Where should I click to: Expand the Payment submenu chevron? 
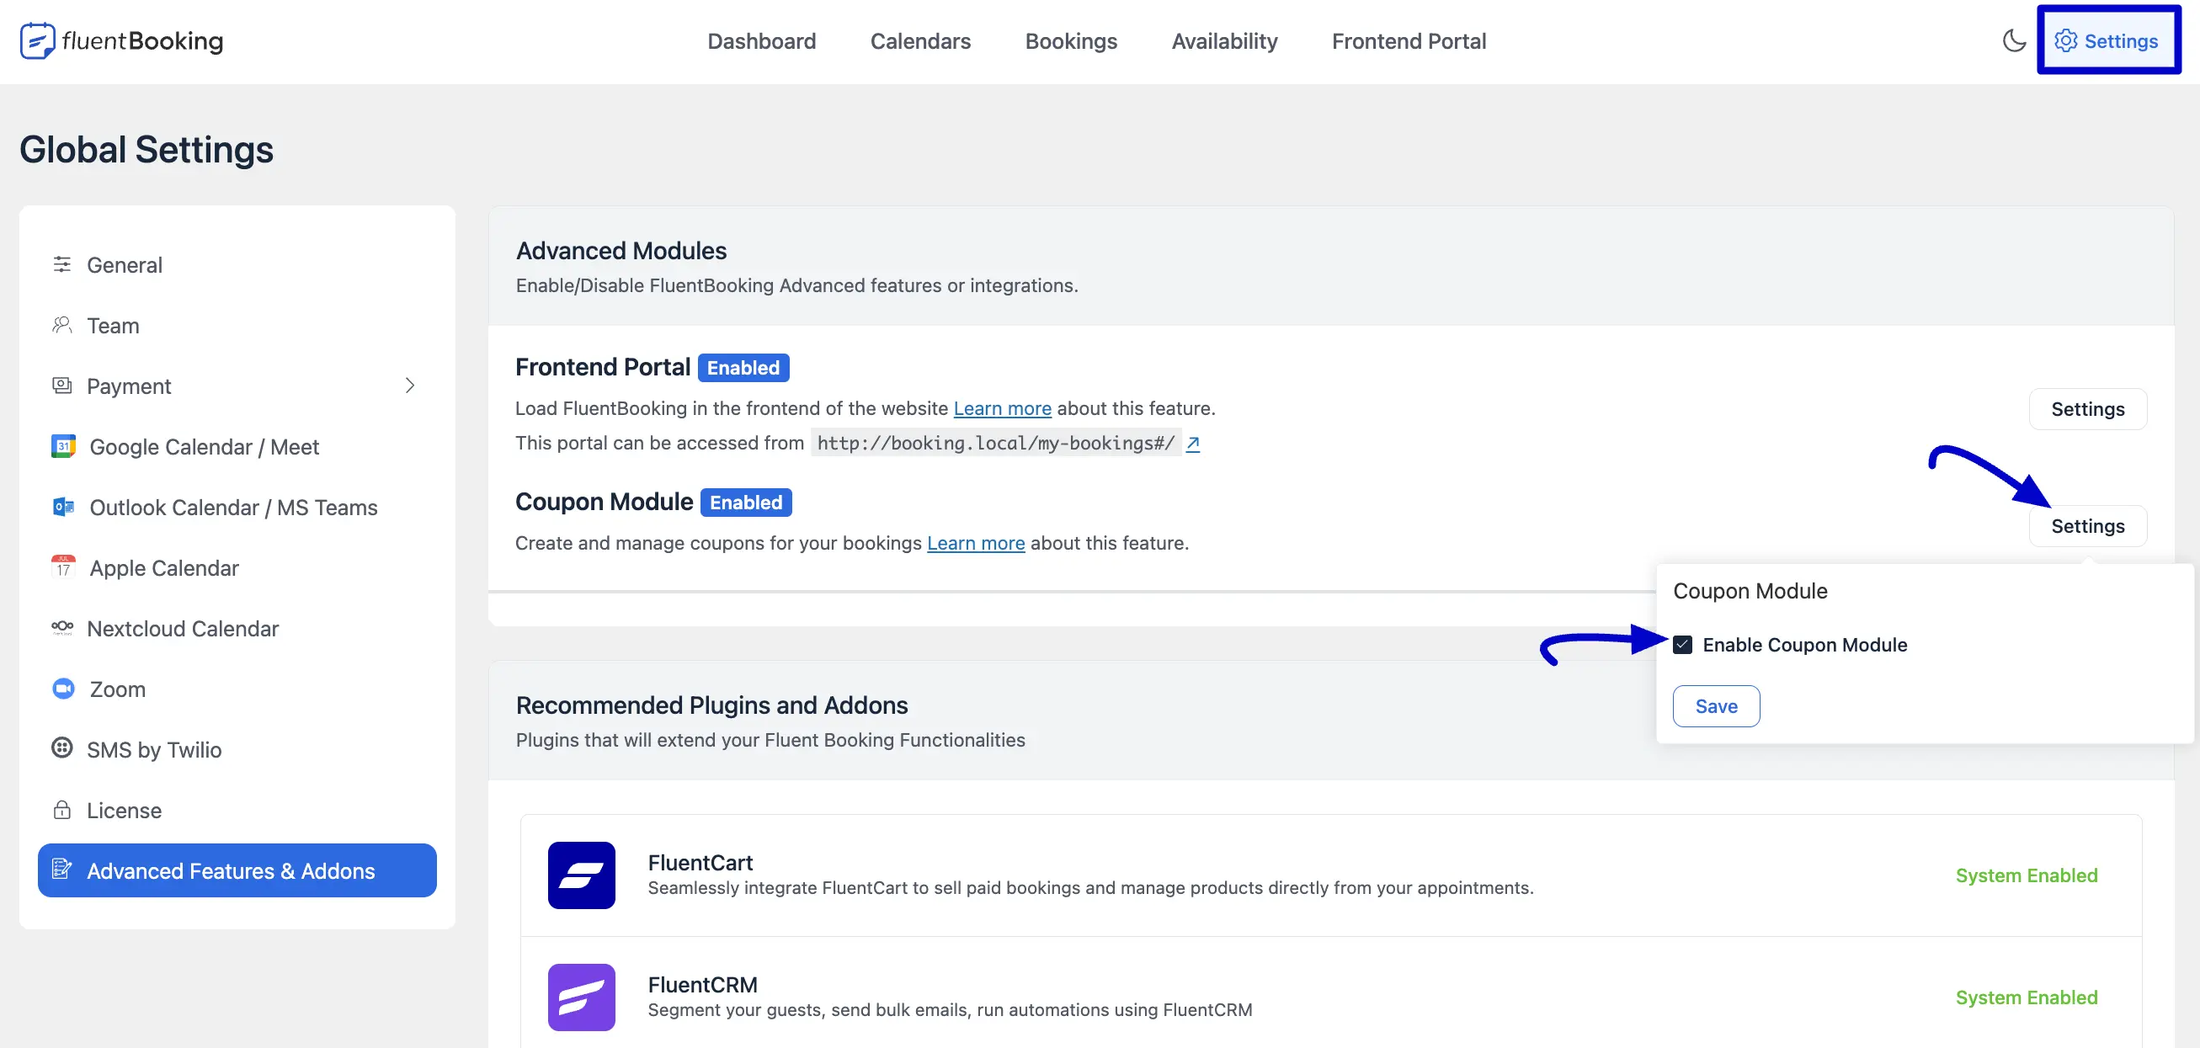[410, 386]
